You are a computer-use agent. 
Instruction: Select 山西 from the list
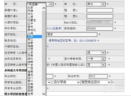pyautogui.click(x=35, y=17)
